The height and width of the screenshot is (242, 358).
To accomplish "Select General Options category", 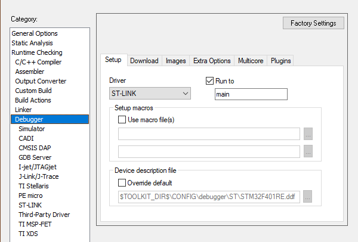I will pos(35,33).
